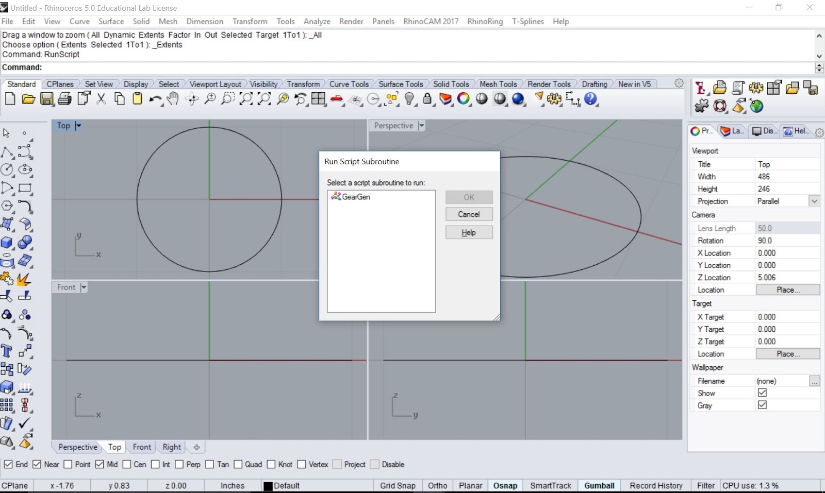This screenshot has height=493, width=825.
Task: Switch to the Solid Tools toolbar tab
Action: point(451,84)
